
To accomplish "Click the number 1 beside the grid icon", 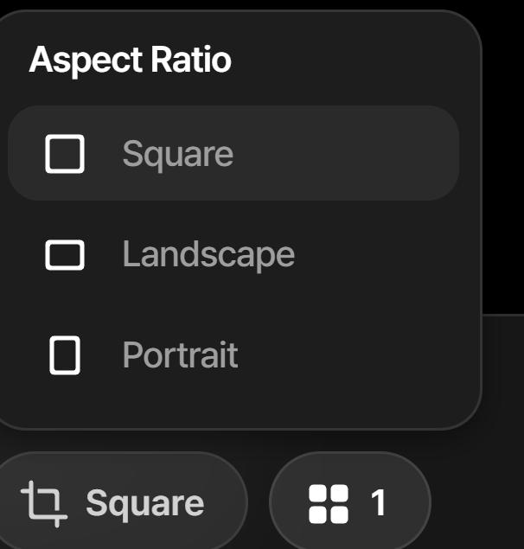I will tap(379, 503).
